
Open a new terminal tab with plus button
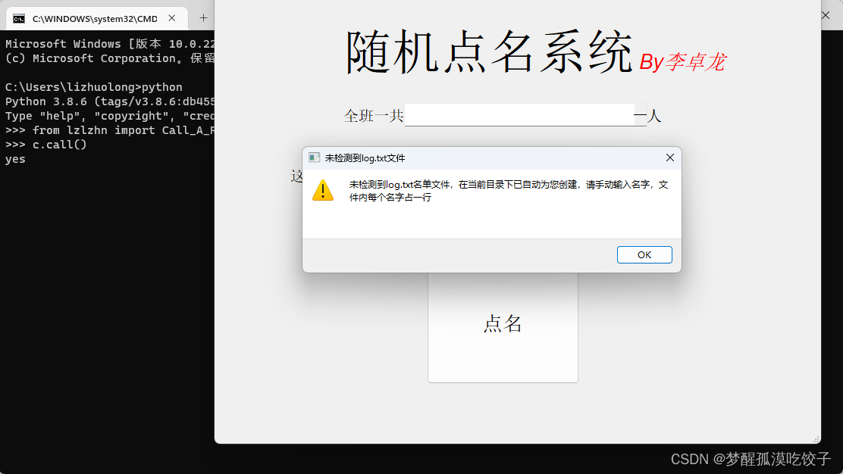(203, 17)
